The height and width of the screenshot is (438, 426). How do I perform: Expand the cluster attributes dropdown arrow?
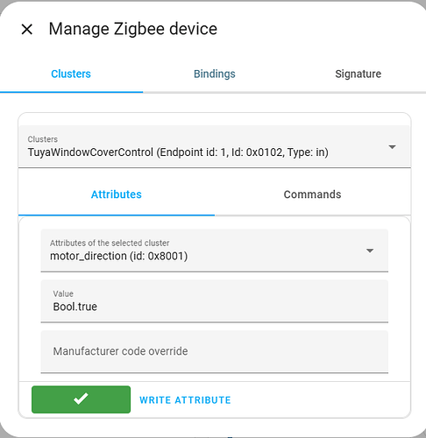(x=370, y=251)
